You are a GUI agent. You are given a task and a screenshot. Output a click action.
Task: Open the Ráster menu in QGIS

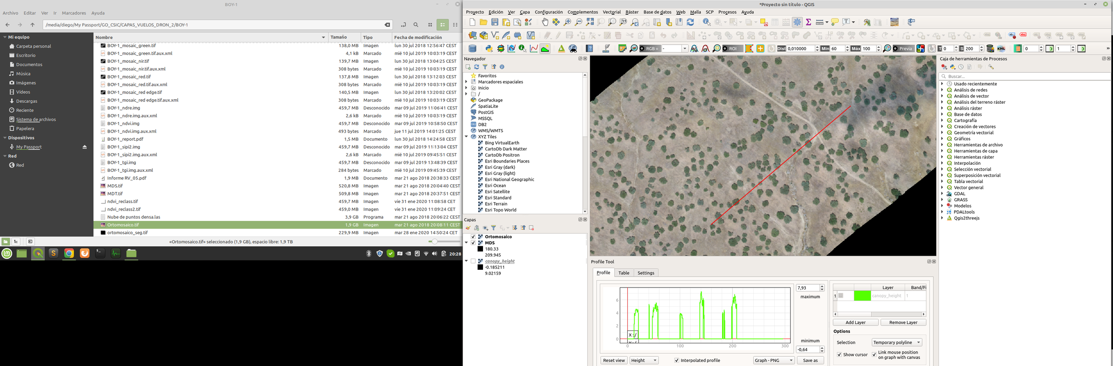631,12
